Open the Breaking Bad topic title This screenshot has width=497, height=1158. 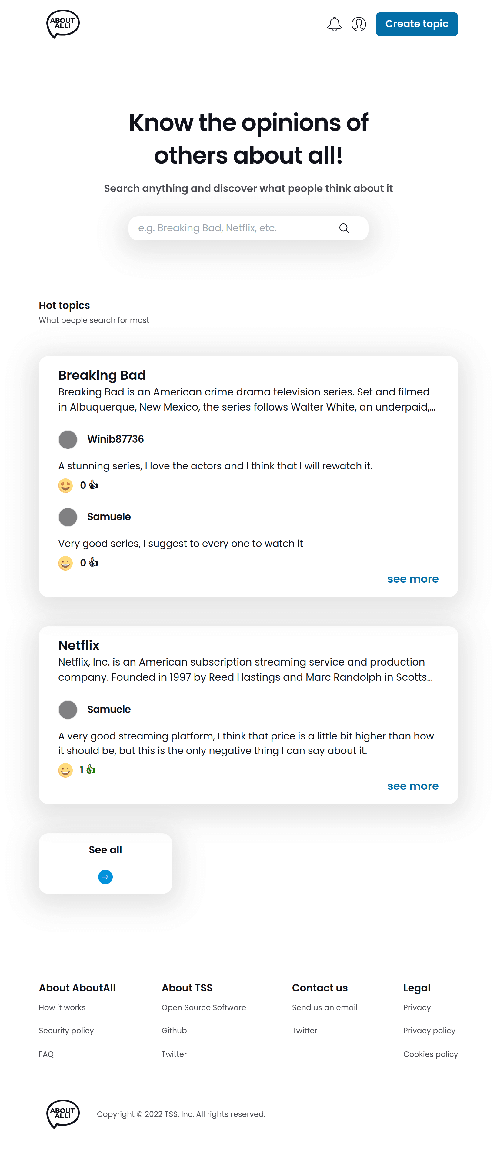coord(102,375)
